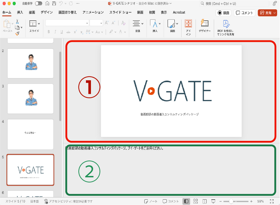Click the Record (録画) button

coord(223,13)
